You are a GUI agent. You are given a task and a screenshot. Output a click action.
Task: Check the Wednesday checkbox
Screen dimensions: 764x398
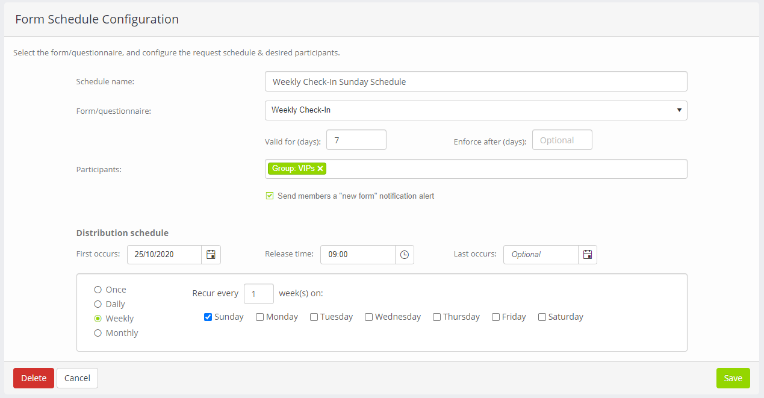[x=368, y=317]
